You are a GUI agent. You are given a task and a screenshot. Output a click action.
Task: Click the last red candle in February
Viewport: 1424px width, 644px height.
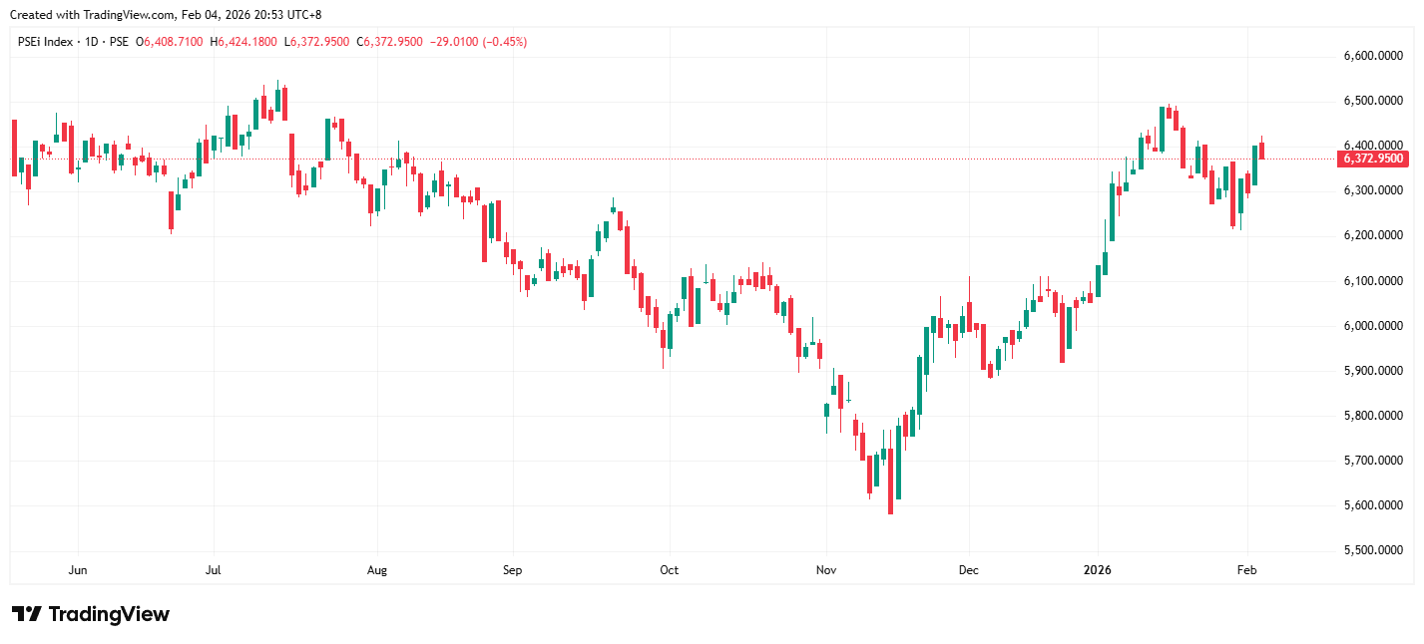coord(1262,151)
